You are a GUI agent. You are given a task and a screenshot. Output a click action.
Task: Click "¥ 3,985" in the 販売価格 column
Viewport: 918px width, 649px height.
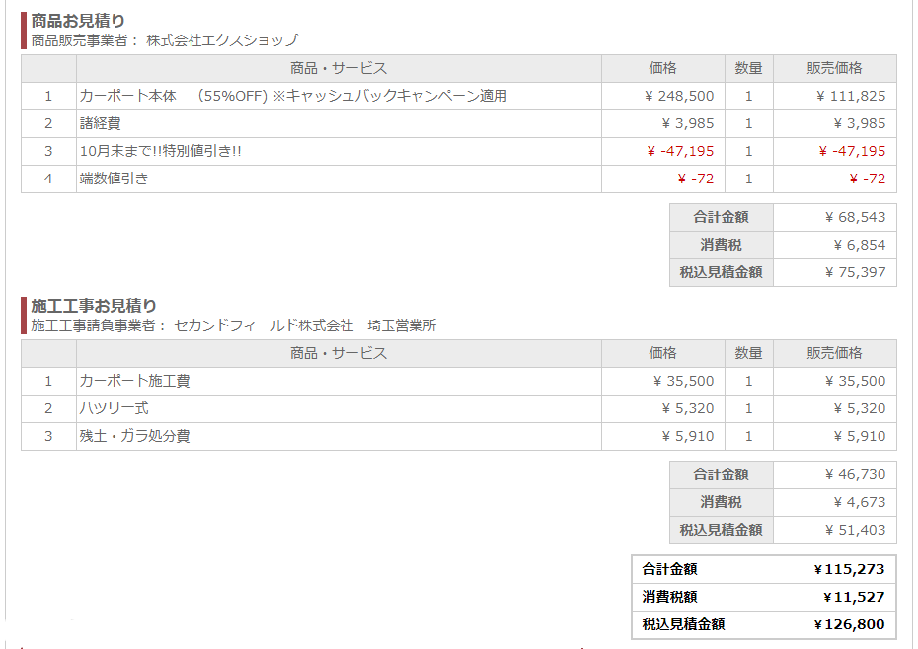[x=860, y=123]
